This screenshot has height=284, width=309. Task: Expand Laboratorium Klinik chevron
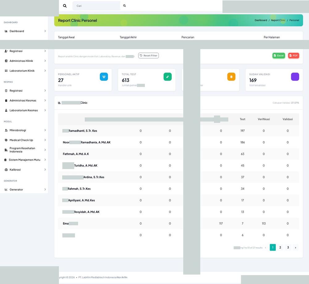(x=45, y=71)
